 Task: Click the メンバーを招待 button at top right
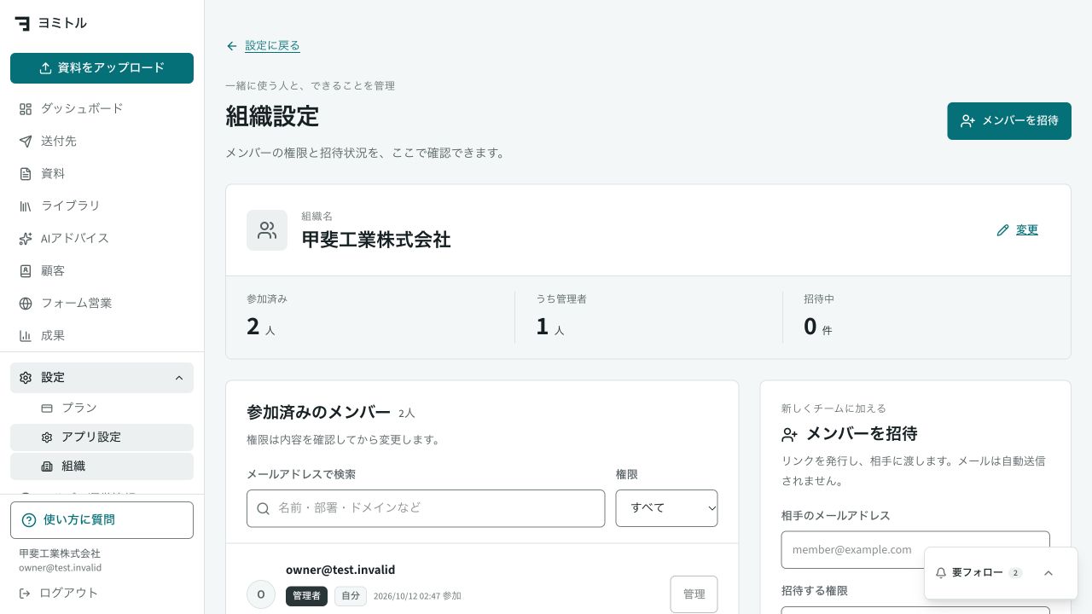[x=1009, y=121]
